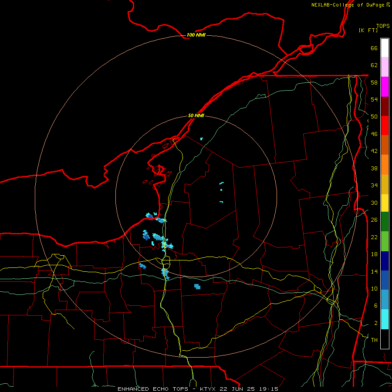Click the 50 legend scale value
Screen dimensions: 392x392
(374, 117)
